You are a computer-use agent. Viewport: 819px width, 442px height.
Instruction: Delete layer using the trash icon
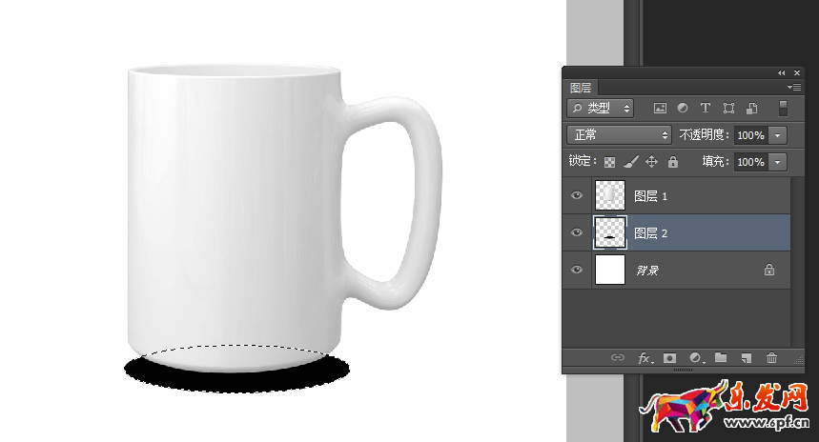point(772,358)
